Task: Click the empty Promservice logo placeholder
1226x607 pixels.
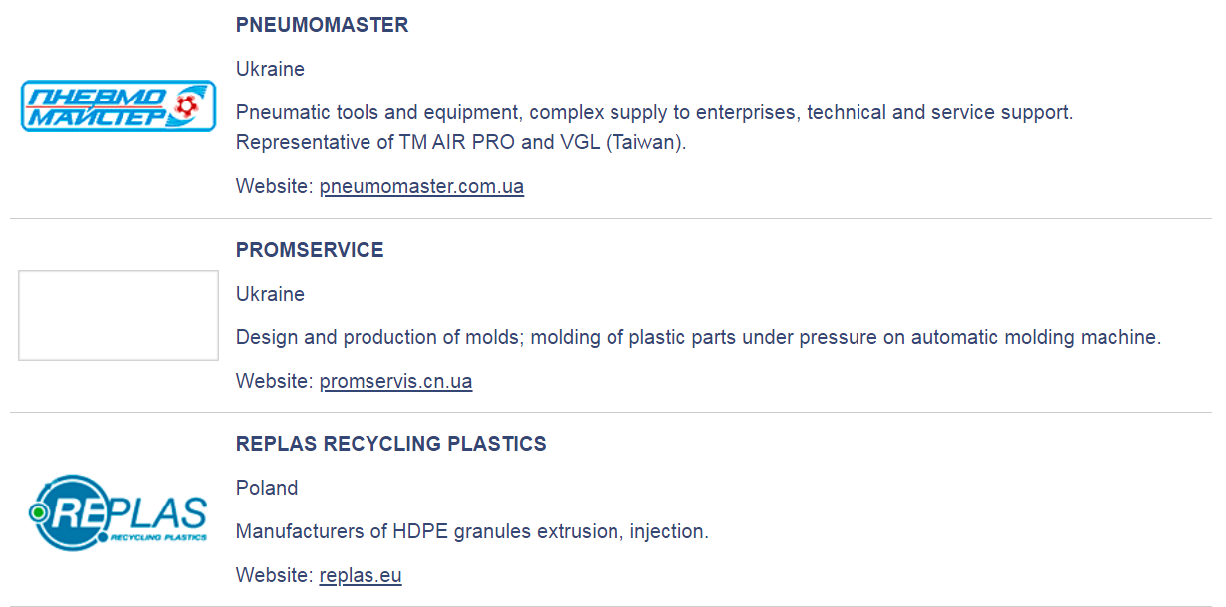Action: (x=118, y=314)
